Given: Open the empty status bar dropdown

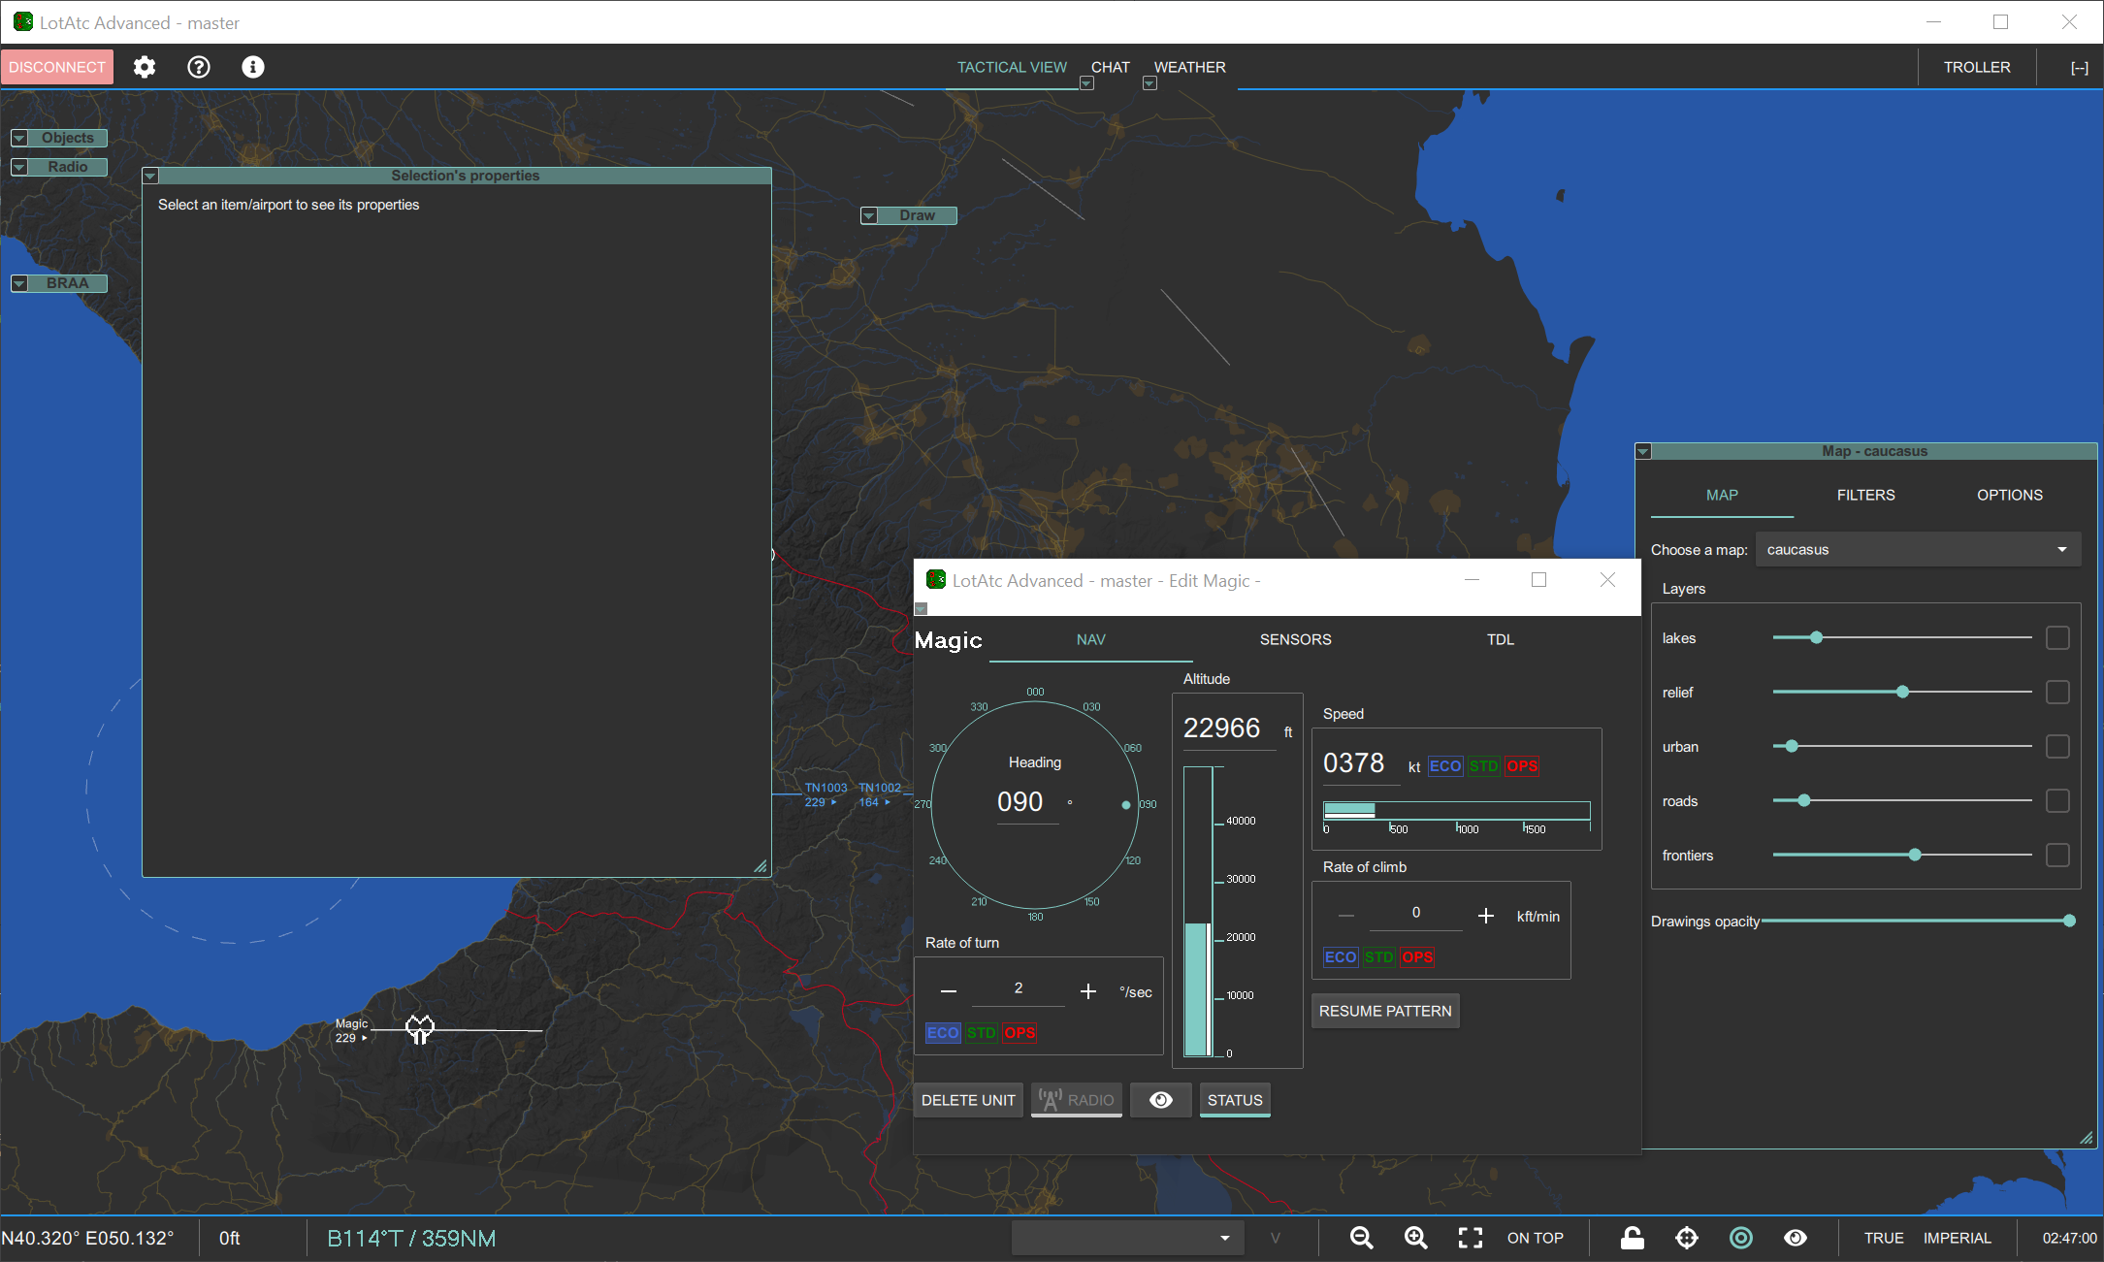Looking at the screenshot, I should pos(1128,1238).
